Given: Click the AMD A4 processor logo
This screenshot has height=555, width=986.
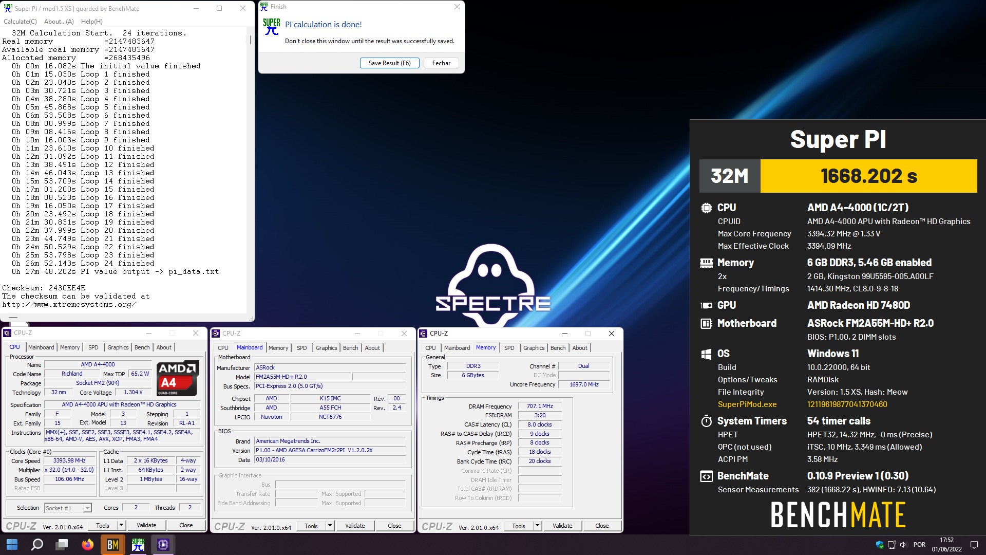Looking at the screenshot, I should point(177,379).
